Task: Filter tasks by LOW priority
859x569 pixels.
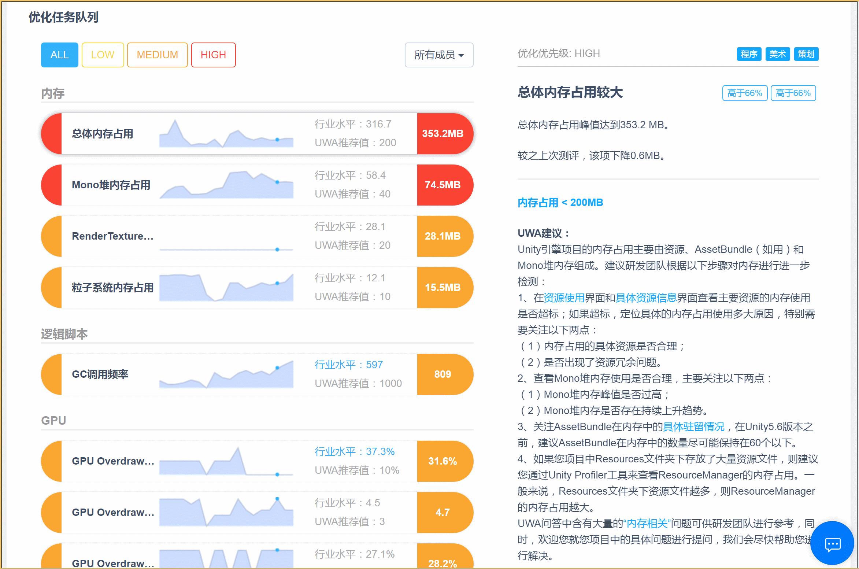Action: (x=103, y=55)
